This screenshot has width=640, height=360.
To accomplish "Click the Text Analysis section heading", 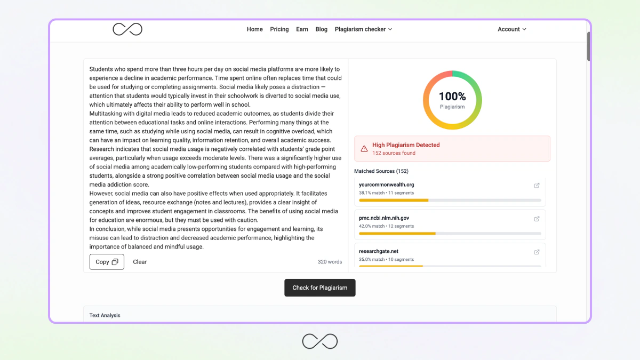I will point(105,315).
